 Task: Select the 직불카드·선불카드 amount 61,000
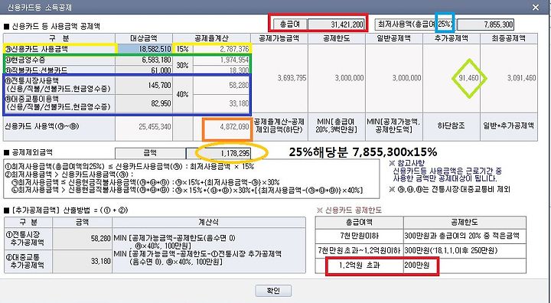(144, 70)
